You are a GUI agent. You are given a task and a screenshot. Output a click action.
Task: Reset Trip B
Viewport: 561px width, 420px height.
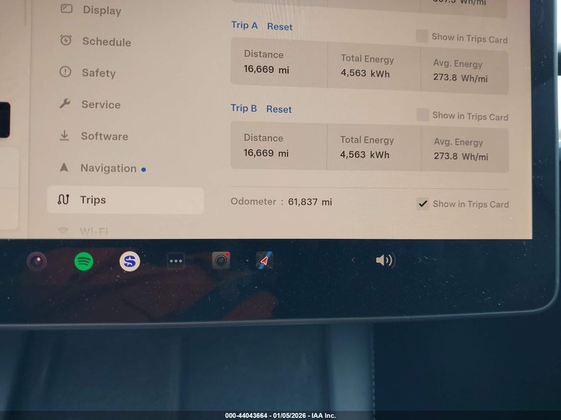click(x=279, y=109)
